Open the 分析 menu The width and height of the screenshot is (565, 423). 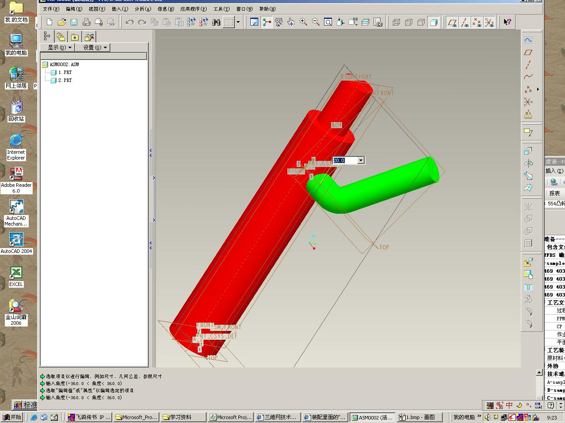143,9
